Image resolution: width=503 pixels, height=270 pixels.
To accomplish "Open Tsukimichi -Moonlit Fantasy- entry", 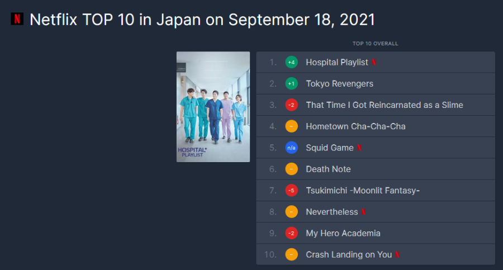I will 363,191.
